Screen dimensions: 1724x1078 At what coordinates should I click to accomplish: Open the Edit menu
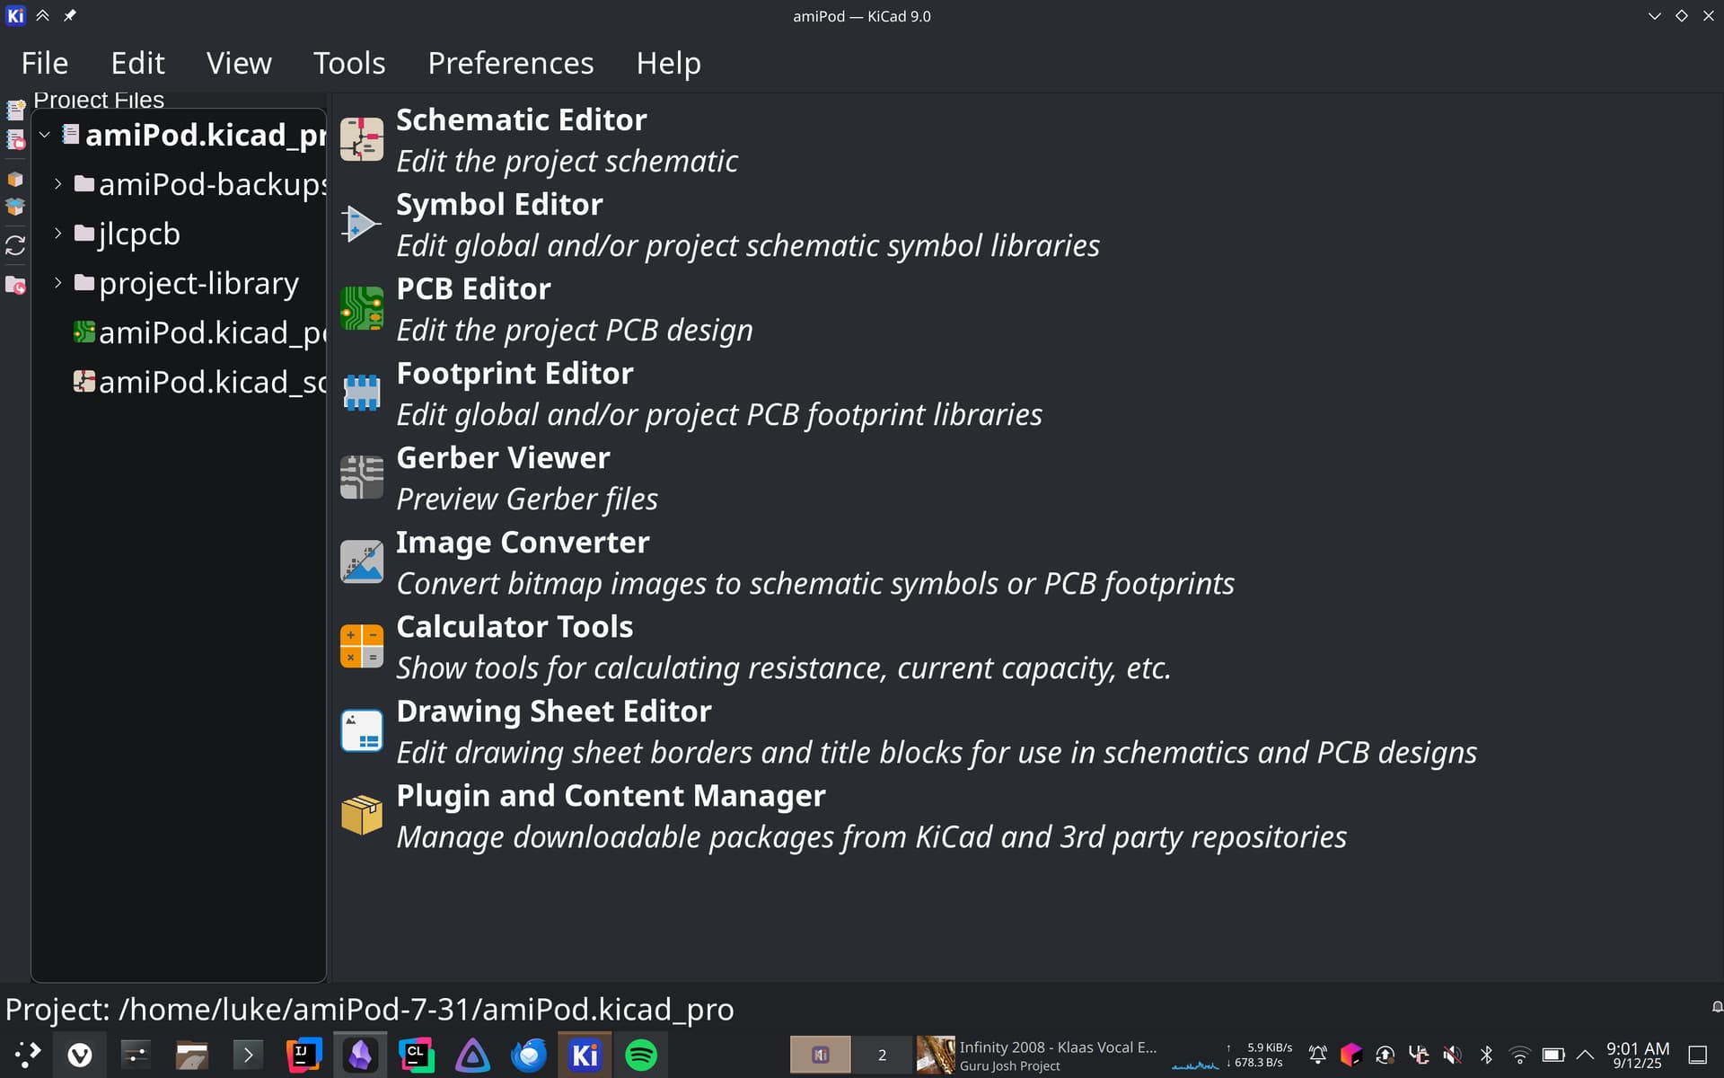[137, 63]
